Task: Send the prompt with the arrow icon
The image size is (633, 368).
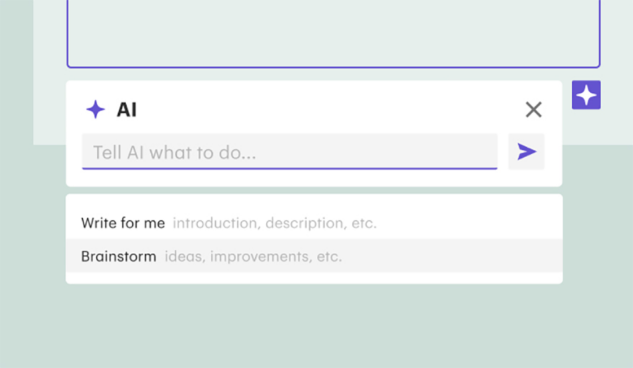Action: point(527,152)
